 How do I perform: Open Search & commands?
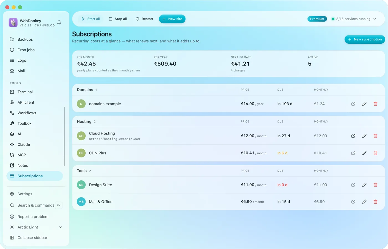(x=36, y=205)
